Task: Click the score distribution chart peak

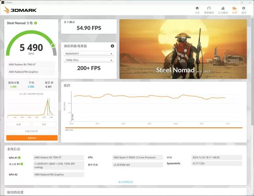Action: (48, 101)
